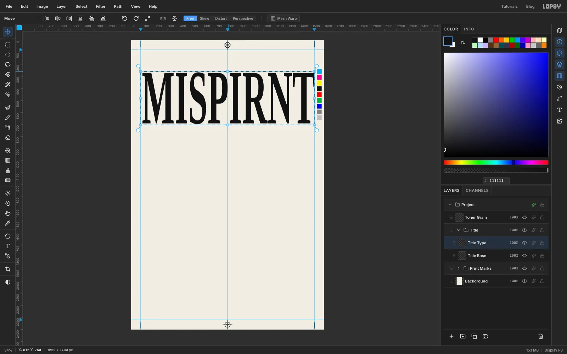Hide the Toner Grain layer
This screenshot has height=354, width=567.
point(524,217)
